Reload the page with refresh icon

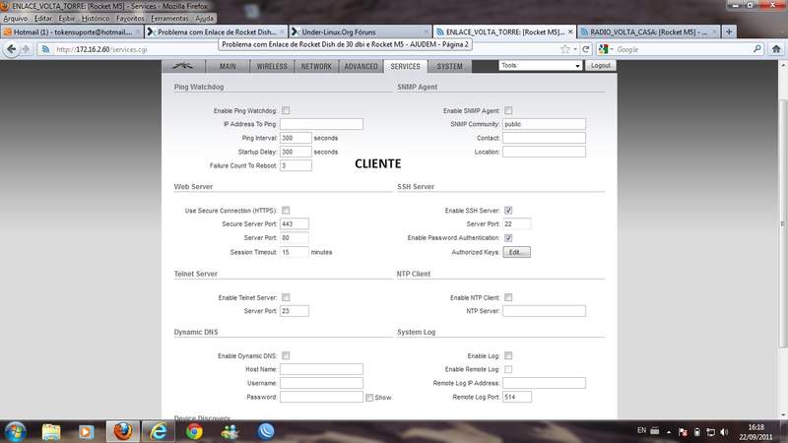585,49
